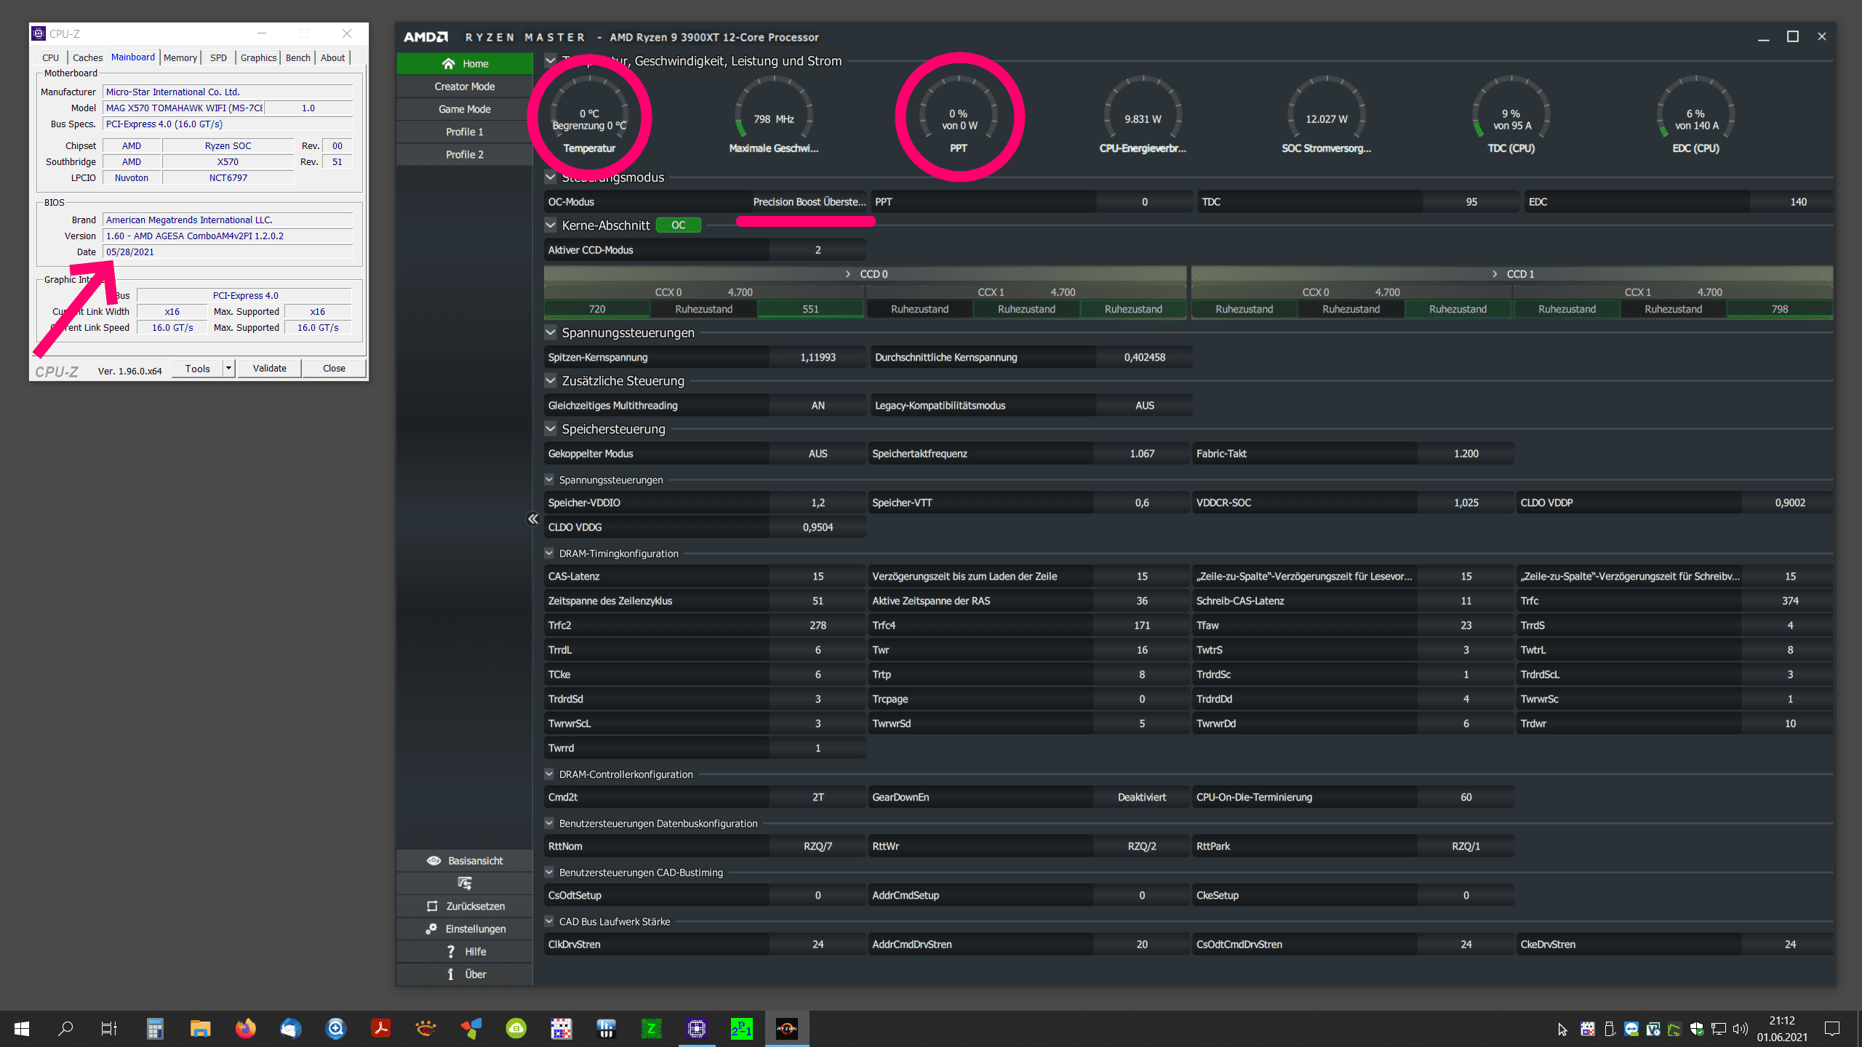Open Firefox from the taskbar

click(x=246, y=1028)
